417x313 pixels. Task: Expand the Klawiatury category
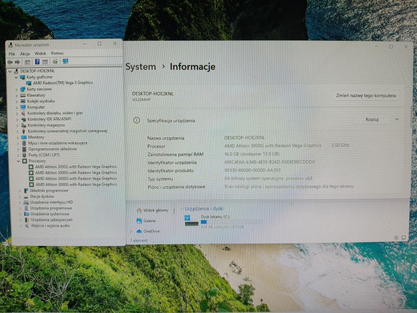(x=17, y=96)
